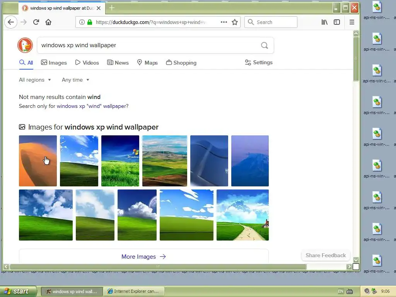Open the hill with planet in sky thumbnail
The image size is (396, 297).
[137, 215]
